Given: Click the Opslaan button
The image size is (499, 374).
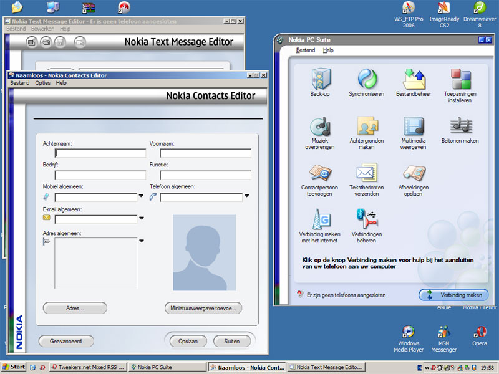Looking at the screenshot, I should (x=188, y=341).
